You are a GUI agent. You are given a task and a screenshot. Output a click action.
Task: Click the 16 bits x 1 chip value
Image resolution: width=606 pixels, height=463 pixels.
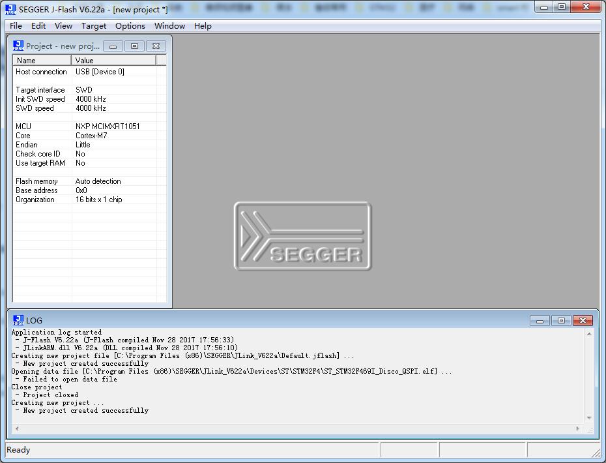(x=99, y=200)
